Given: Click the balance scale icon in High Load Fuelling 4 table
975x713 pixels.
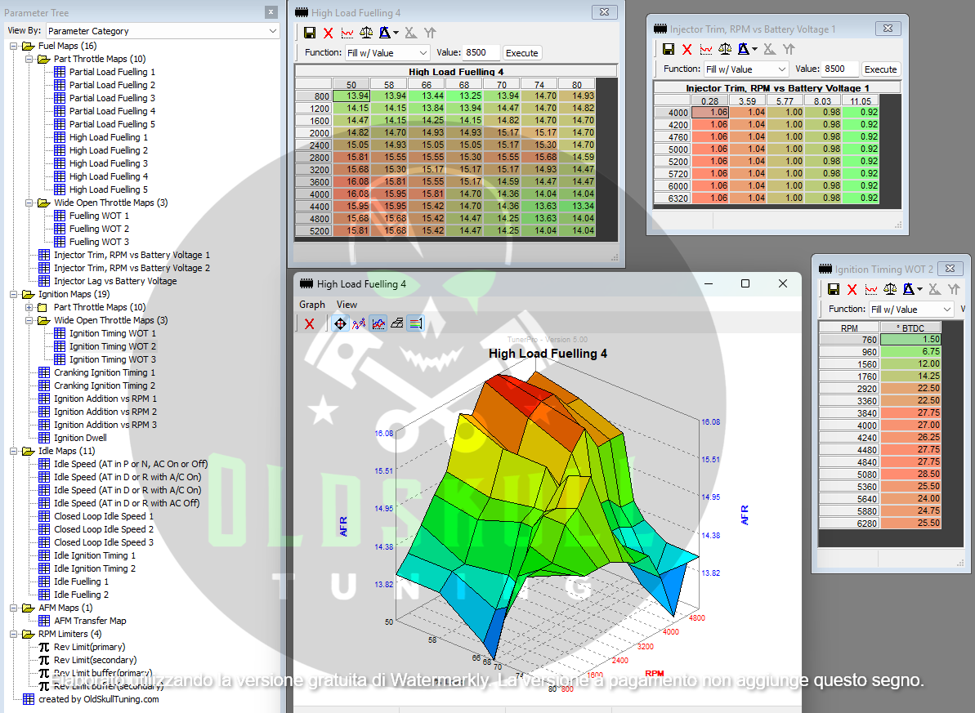Looking at the screenshot, I should pyautogui.click(x=366, y=33).
